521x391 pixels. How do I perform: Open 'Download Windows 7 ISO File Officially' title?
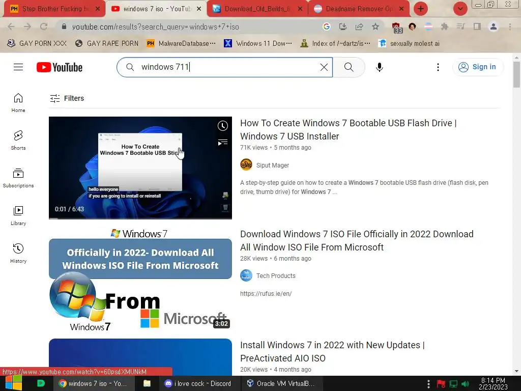click(357, 241)
